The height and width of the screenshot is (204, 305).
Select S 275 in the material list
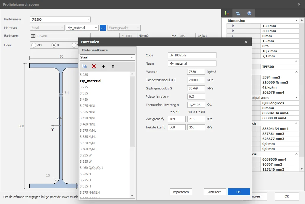84,87
